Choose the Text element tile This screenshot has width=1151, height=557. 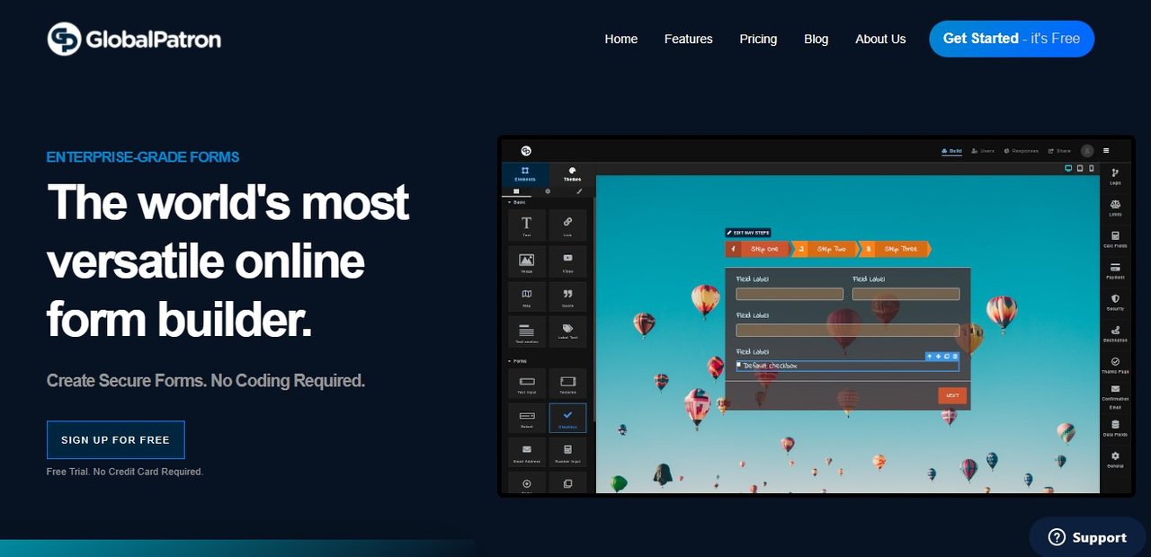[527, 225]
